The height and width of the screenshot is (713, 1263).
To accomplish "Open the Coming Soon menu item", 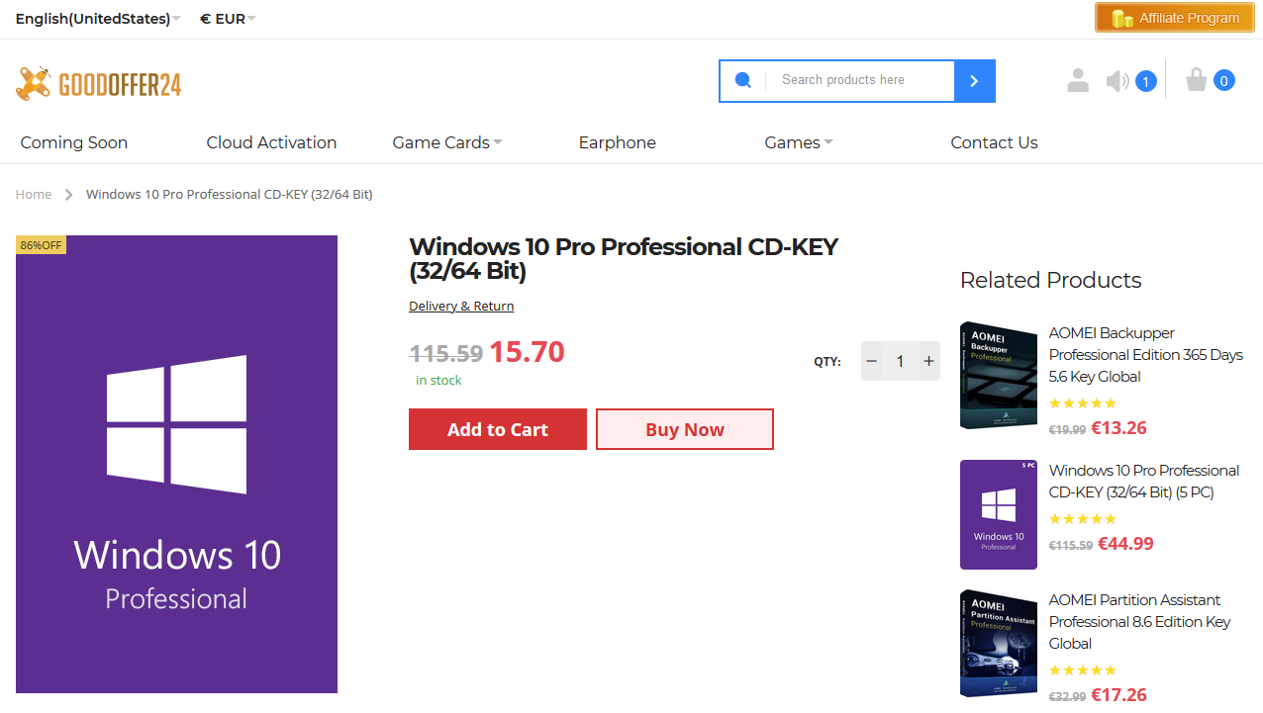I will pyautogui.click(x=74, y=142).
